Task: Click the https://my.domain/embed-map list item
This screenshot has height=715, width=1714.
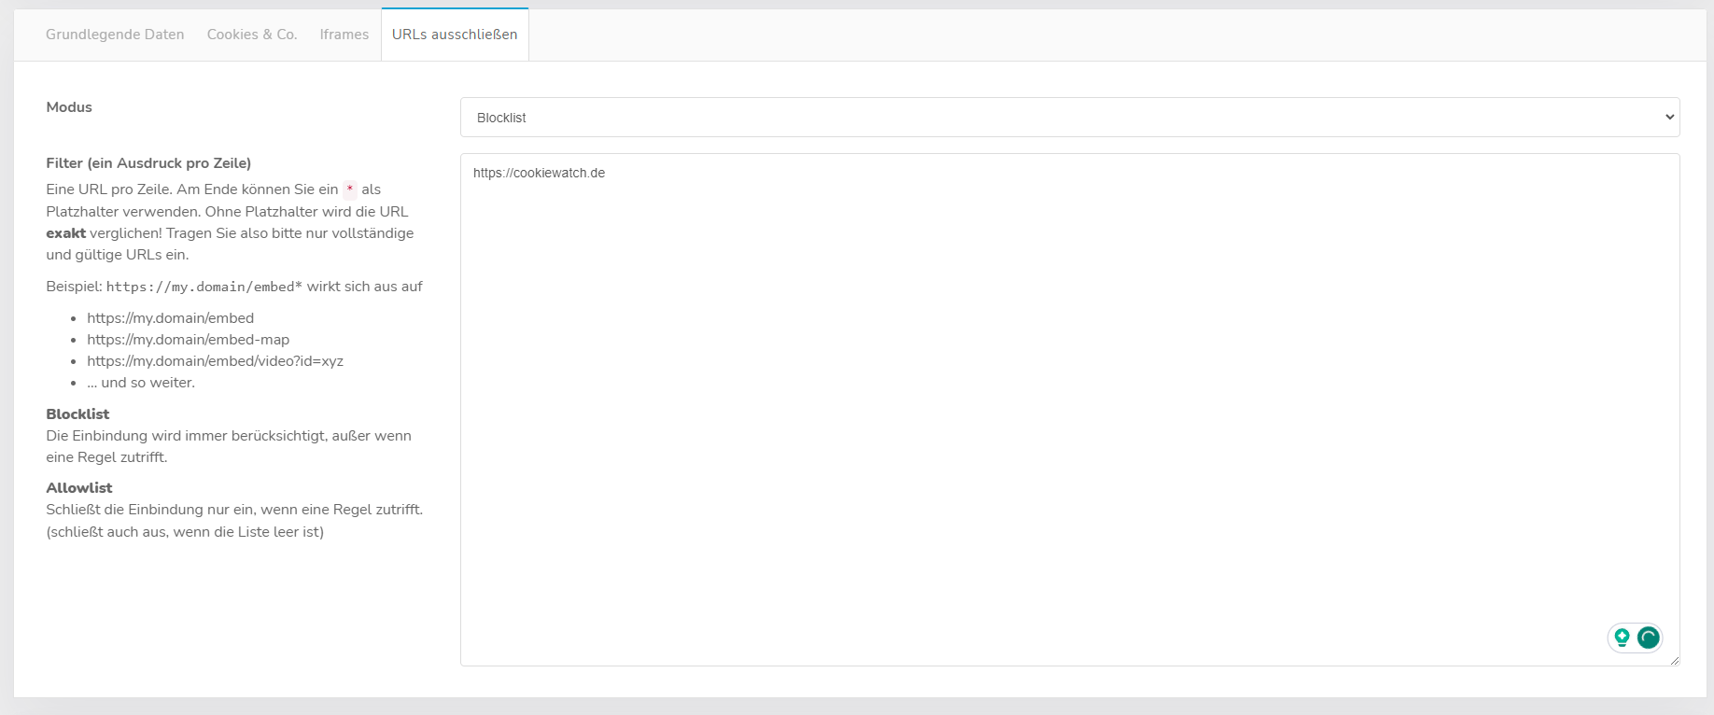Action: click(x=188, y=340)
